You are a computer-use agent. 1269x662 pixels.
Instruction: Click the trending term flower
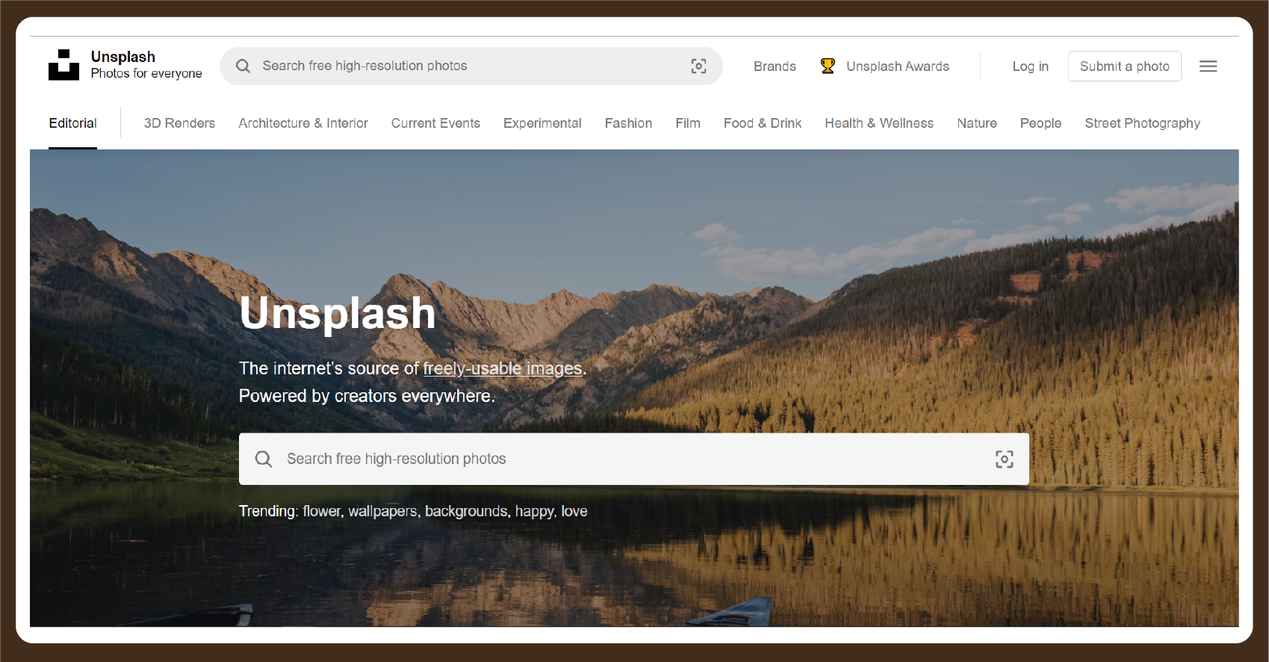coord(322,511)
